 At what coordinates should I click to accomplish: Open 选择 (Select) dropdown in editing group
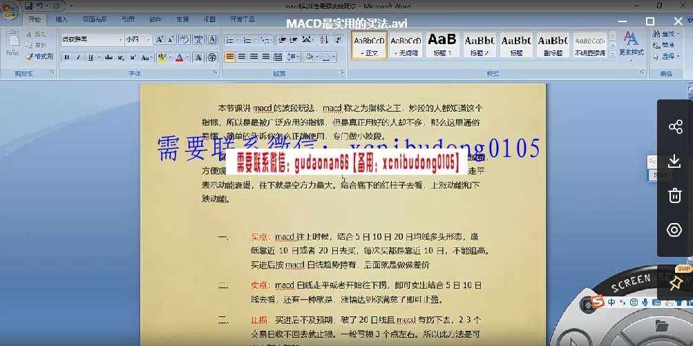pos(667,57)
